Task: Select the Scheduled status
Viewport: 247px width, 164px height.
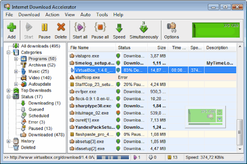Action: (39, 116)
